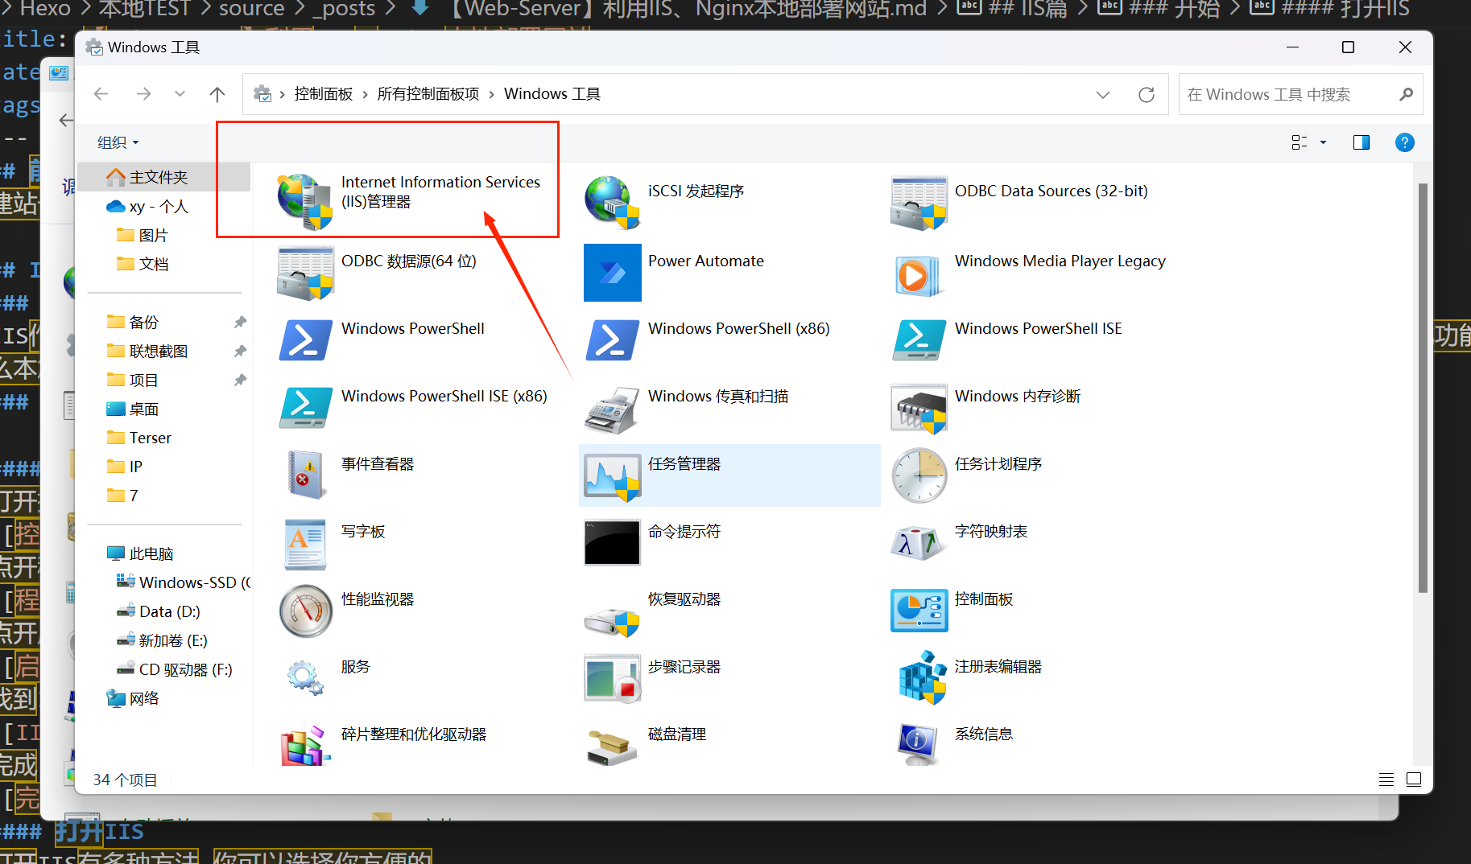This screenshot has height=864, width=1471.
Task: Open 写字板 icon
Action: [305, 544]
